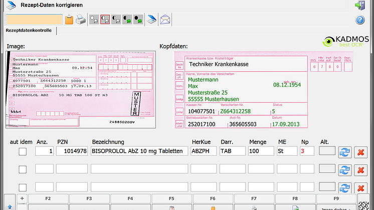Image resolution: width=374 pixels, height=210 pixels.
Task: Click the empty Bezeichnung field in second row
Action: 139,169
